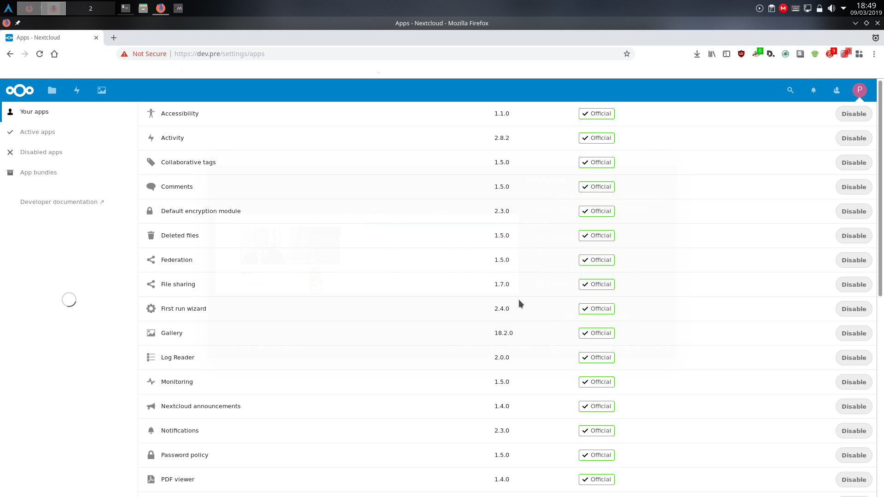Viewport: 884px width, 497px height.
Task: Click the address bar URL field
Action: tap(375, 54)
